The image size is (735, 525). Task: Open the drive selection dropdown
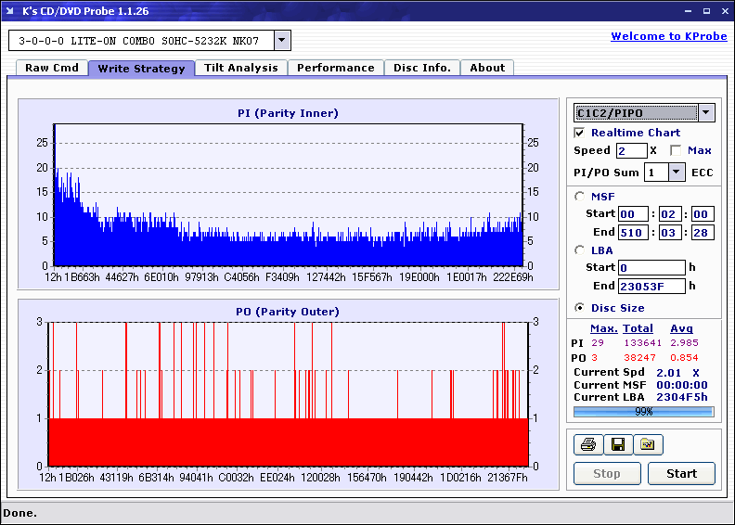[283, 41]
